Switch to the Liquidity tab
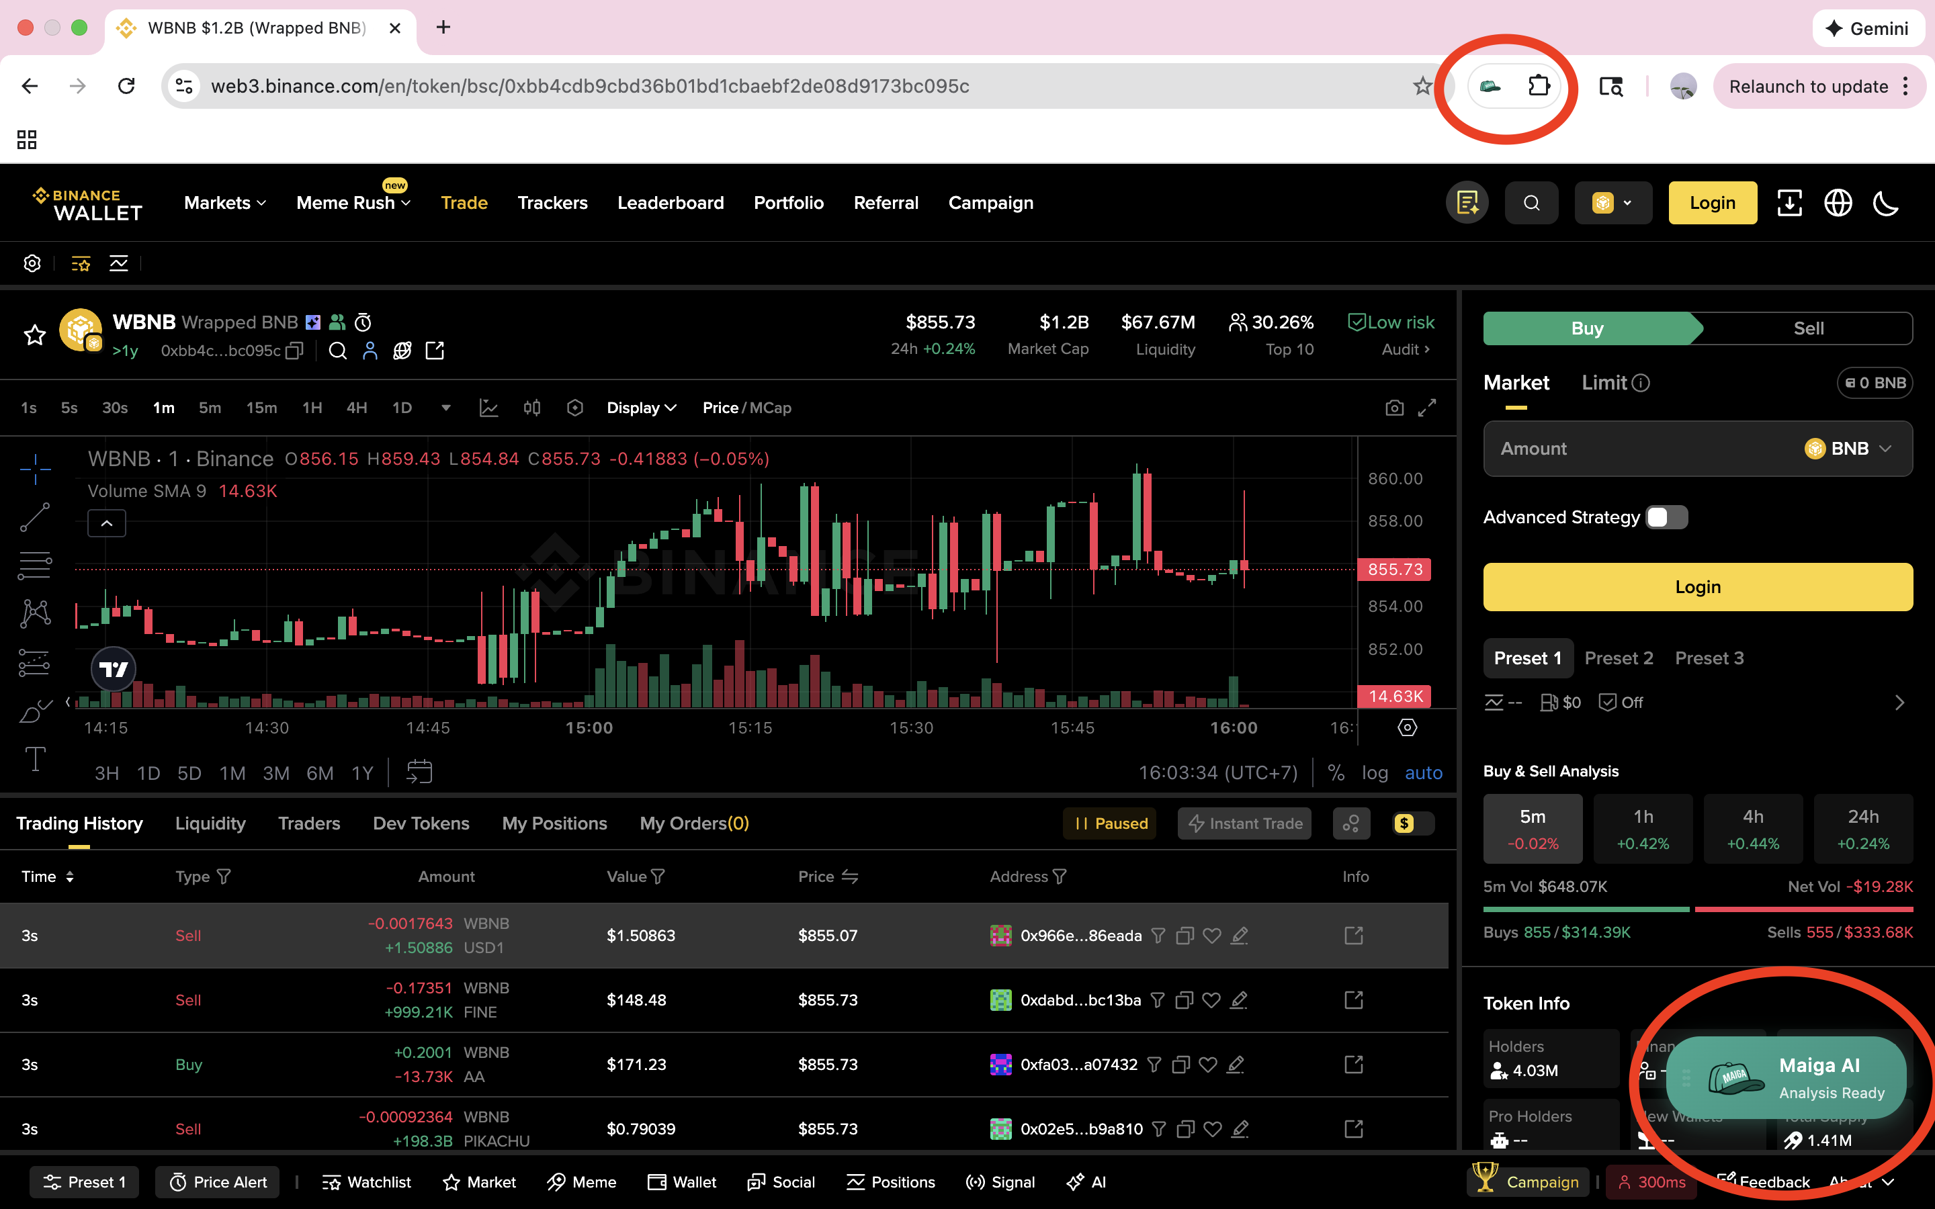The image size is (1935, 1209). pos(210,823)
